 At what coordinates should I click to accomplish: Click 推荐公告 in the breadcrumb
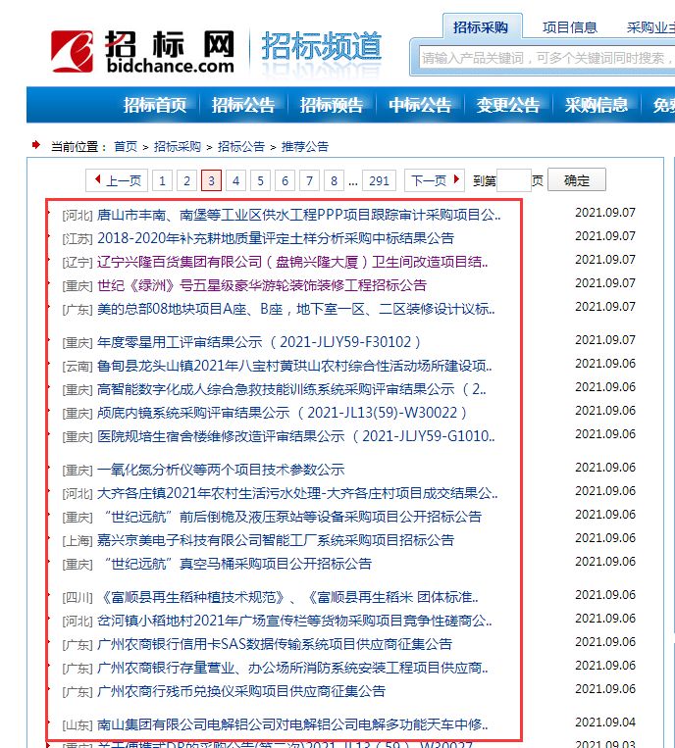coord(305,146)
